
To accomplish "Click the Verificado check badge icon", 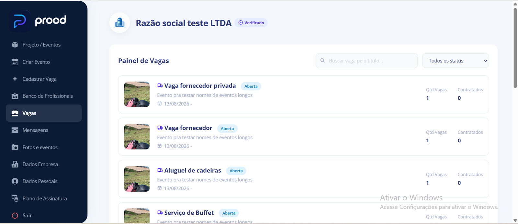I will [241, 23].
